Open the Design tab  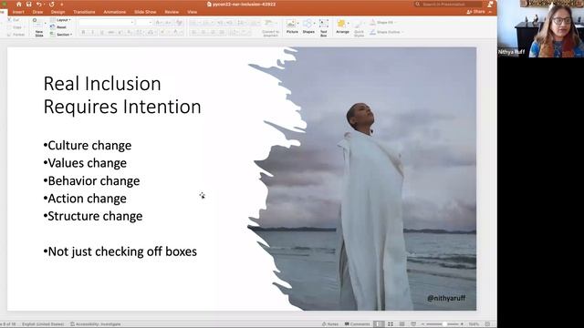point(57,12)
